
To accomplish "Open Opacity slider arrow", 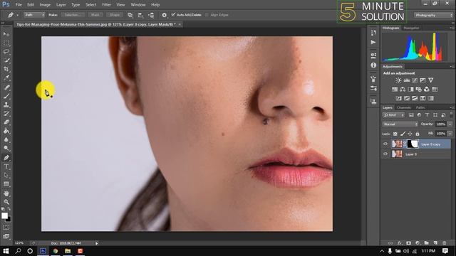I will point(450,124).
